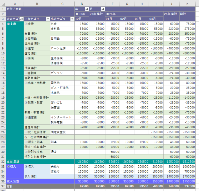Select column K header

pos(187,4)
